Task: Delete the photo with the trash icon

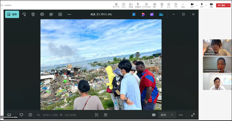Action: 33,14
